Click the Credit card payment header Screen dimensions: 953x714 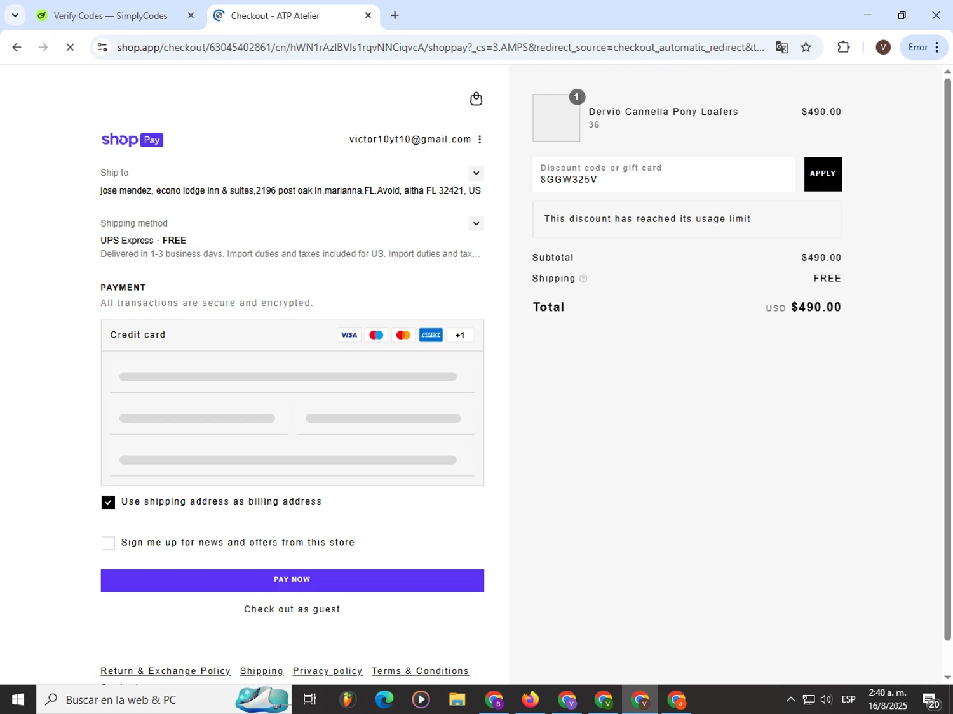click(x=292, y=335)
